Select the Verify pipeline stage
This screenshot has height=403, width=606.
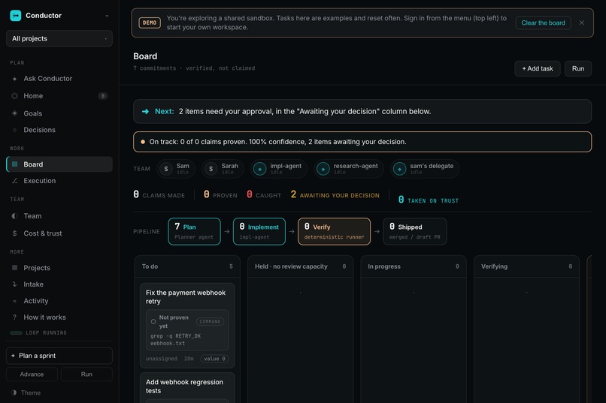pos(335,231)
